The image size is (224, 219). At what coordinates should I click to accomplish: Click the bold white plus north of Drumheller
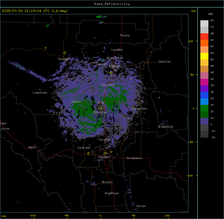tap(159, 98)
